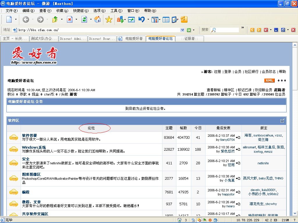Click inside the address input field
Screen dimensions: 298x223
[87, 30]
